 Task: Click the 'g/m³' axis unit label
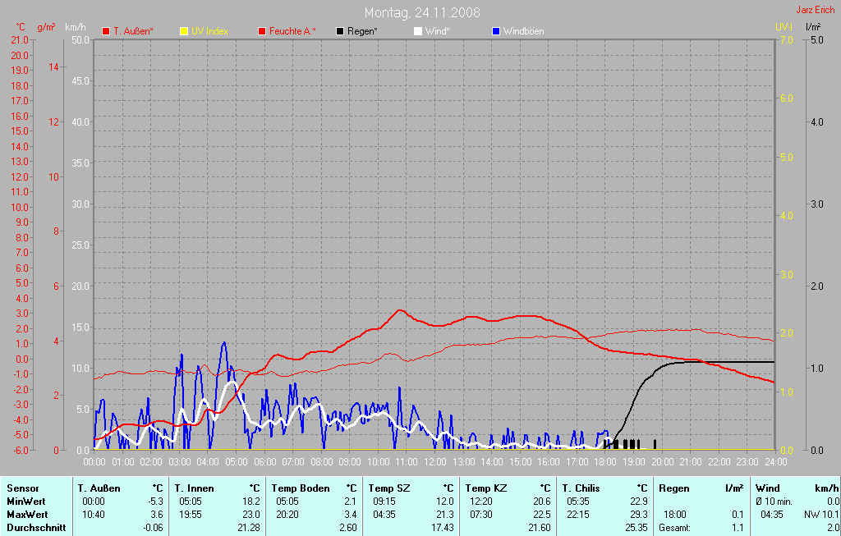(x=46, y=27)
